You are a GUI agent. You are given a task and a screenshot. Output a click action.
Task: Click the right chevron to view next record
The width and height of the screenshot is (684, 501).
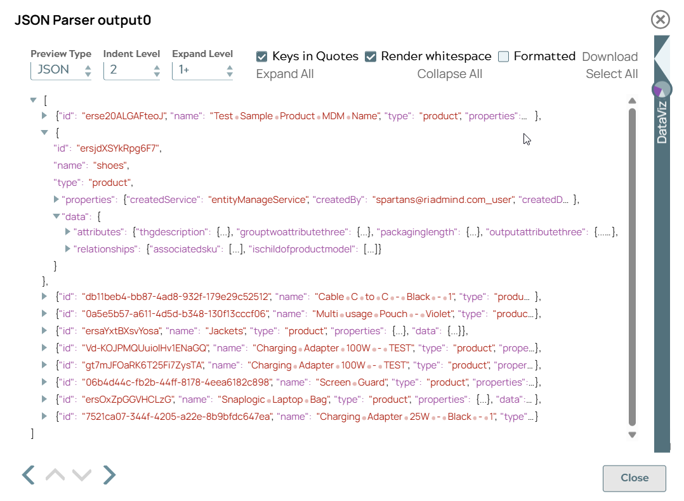pos(109,474)
